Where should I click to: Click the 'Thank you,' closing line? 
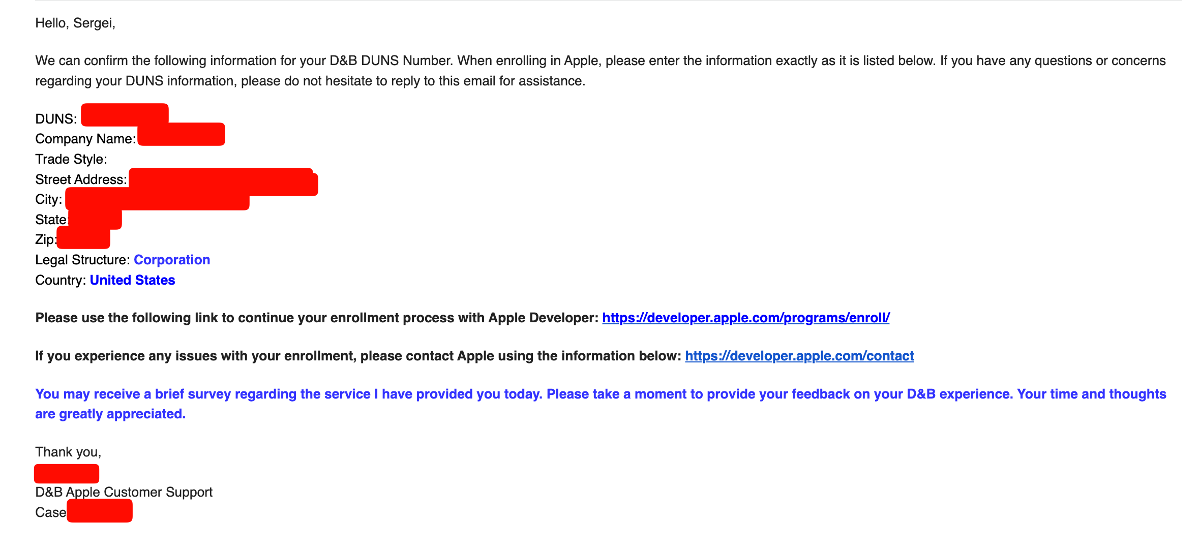(x=68, y=452)
